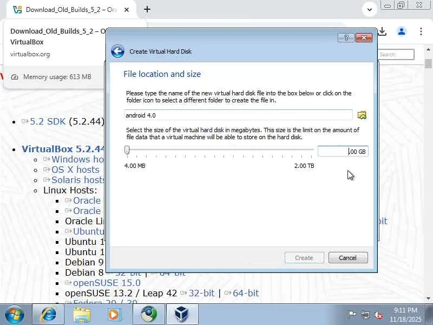Open folder picker icon beside file name
Screen dimensions: 433x325
[362, 115]
